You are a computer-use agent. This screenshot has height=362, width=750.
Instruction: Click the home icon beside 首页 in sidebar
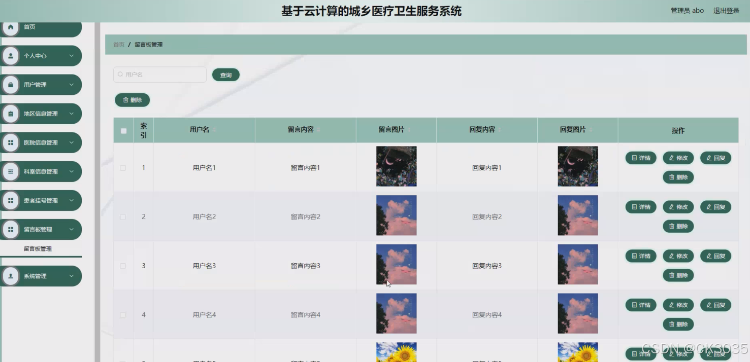pyautogui.click(x=11, y=27)
